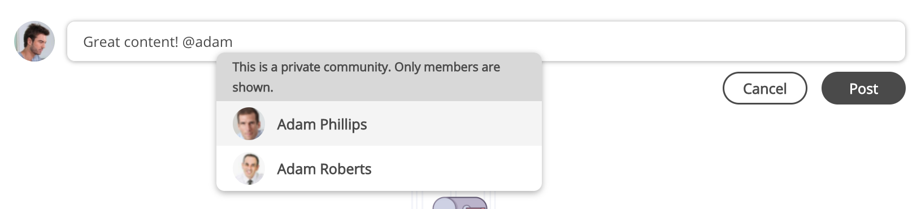The width and height of the screenshot is (921, 209).
Task: Choose Adam Phillips from mention suggestions
Action: coord(379,124)
